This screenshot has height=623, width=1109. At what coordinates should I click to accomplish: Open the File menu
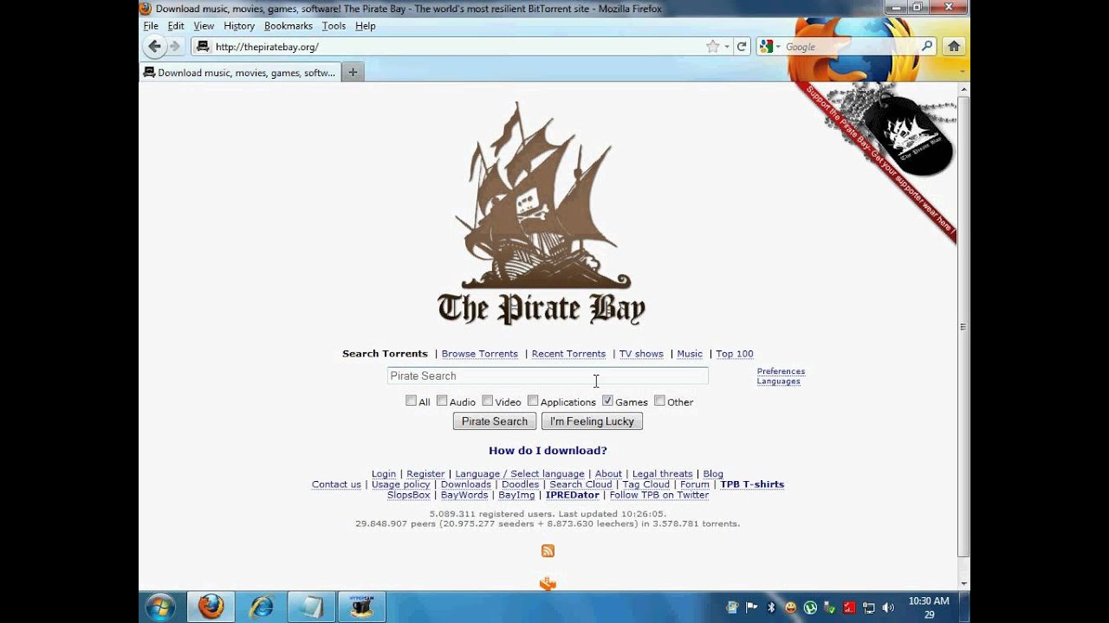pos(151,26)
